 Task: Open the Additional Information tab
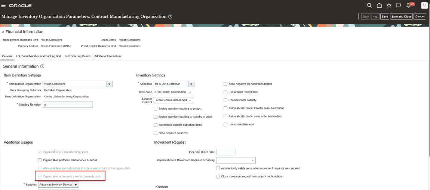(108, 56)
